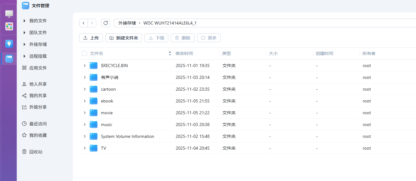
Task: Click the 上传 upload button
Action: pyautogui.click(x=91, y=38)
